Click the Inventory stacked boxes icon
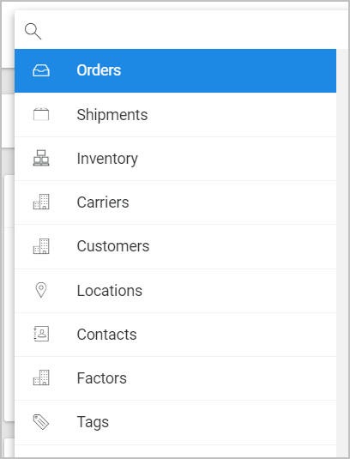 tap(41, 158)
